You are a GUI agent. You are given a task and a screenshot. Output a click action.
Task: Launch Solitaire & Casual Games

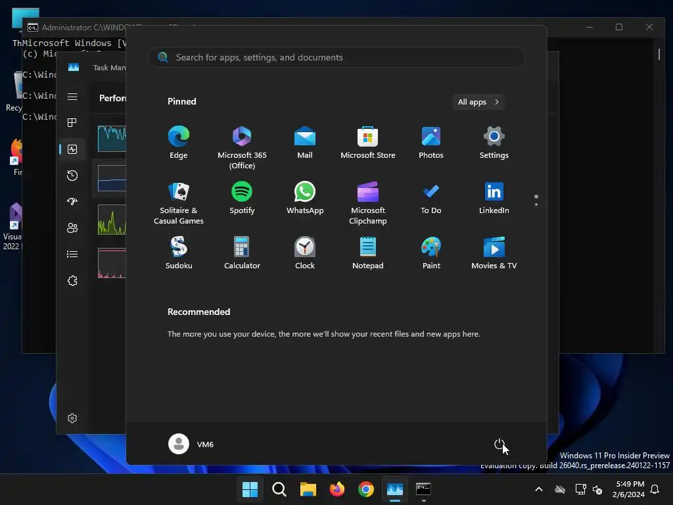(x=179, y=203)
